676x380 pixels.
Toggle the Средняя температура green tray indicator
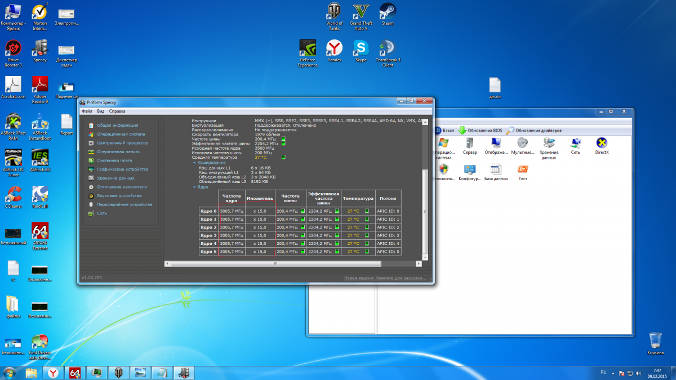pyautogui.click(x=283, y=157)
